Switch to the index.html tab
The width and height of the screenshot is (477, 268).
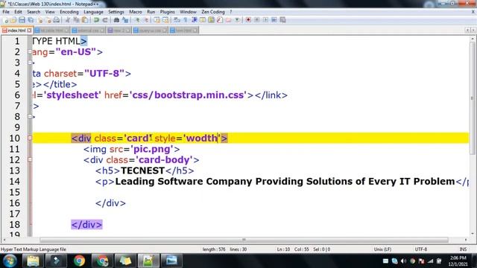point(16,31)
